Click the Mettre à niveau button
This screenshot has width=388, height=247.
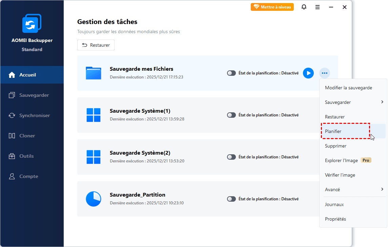[x=272, y=7]
